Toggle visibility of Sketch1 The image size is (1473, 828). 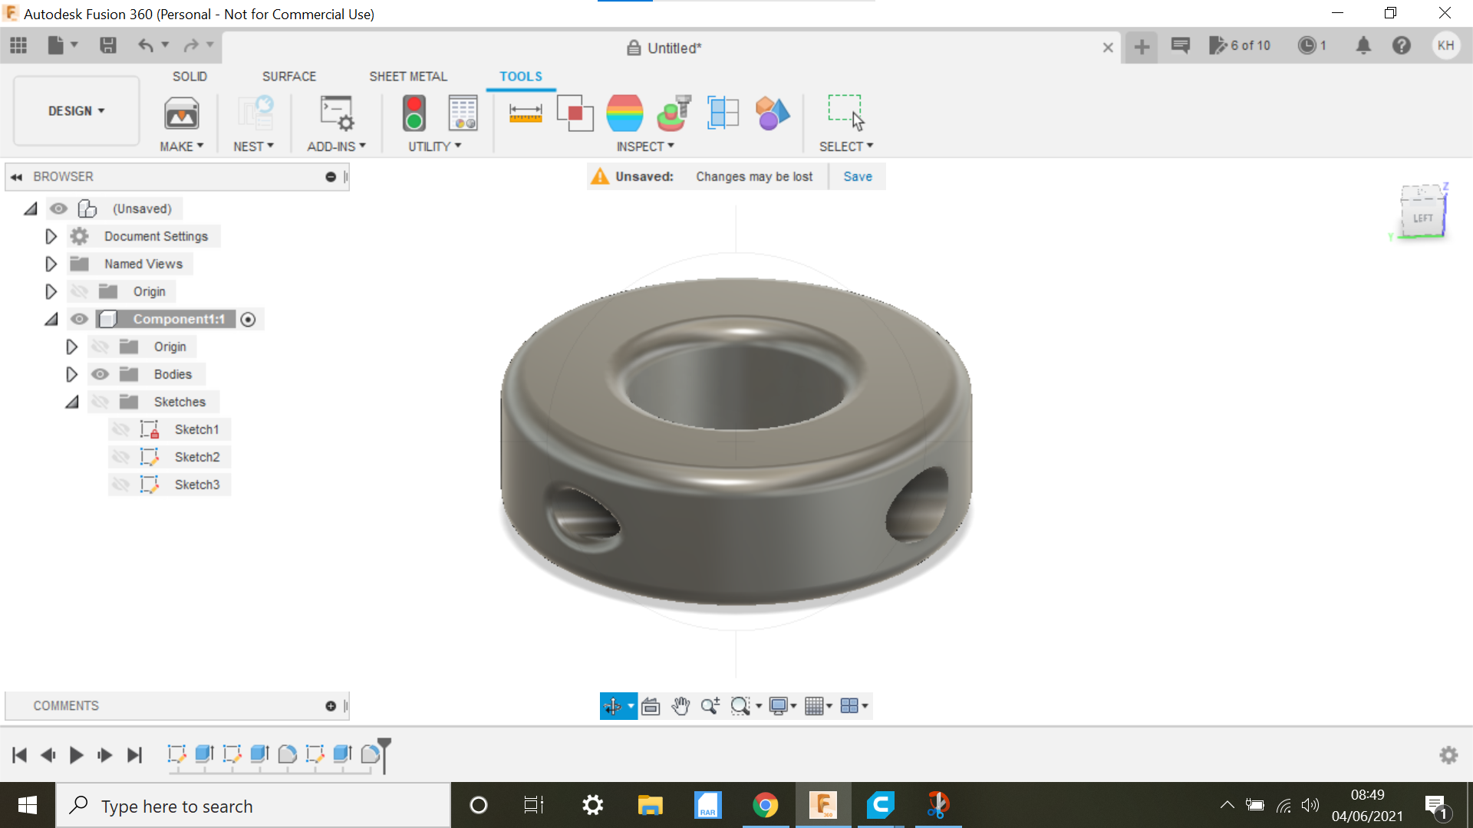[x=122, y=429]
